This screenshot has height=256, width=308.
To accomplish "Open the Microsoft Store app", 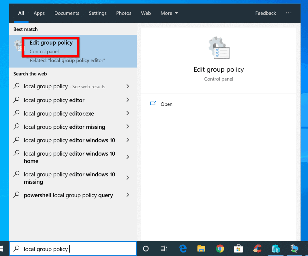I will (x=238, y=249).
